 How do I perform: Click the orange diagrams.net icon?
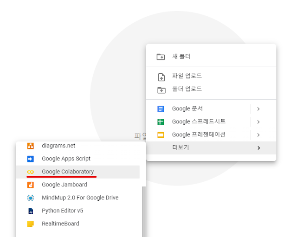pos(31,146)
